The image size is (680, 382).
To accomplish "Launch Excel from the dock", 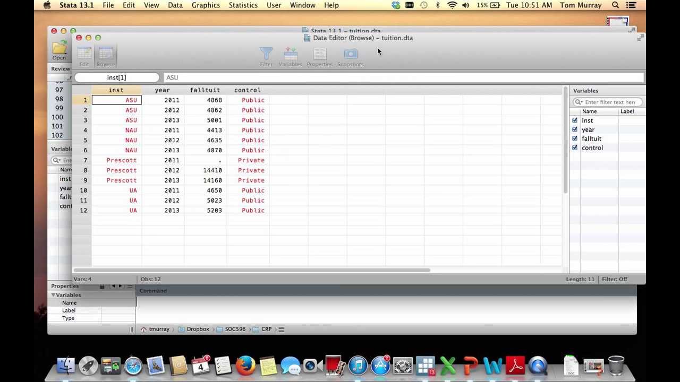I will (x=448, y=366).
